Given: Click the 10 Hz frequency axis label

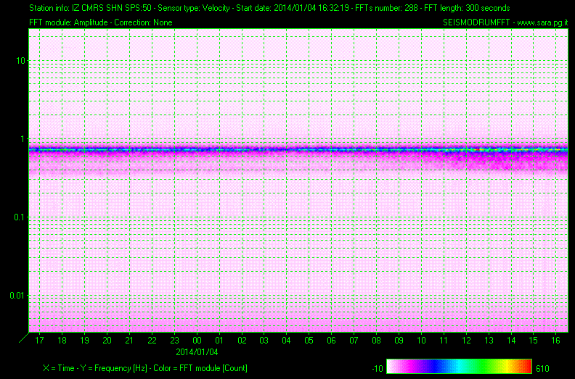Looking at the screenshot, I should pyautogui.click(x=20, y=60).
